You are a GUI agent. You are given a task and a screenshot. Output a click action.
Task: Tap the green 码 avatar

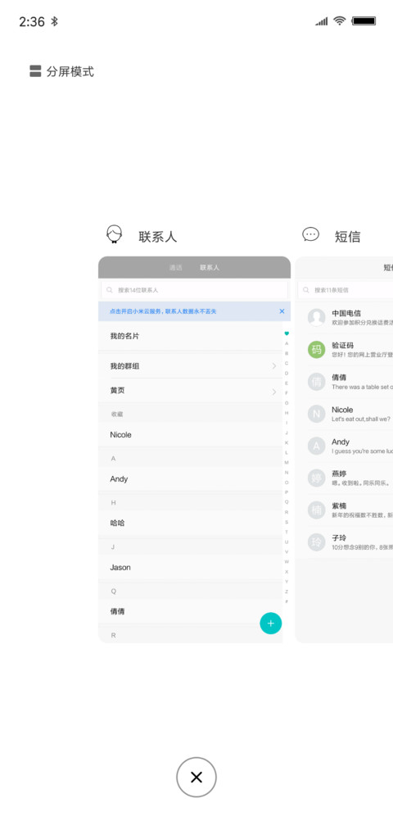316,349
